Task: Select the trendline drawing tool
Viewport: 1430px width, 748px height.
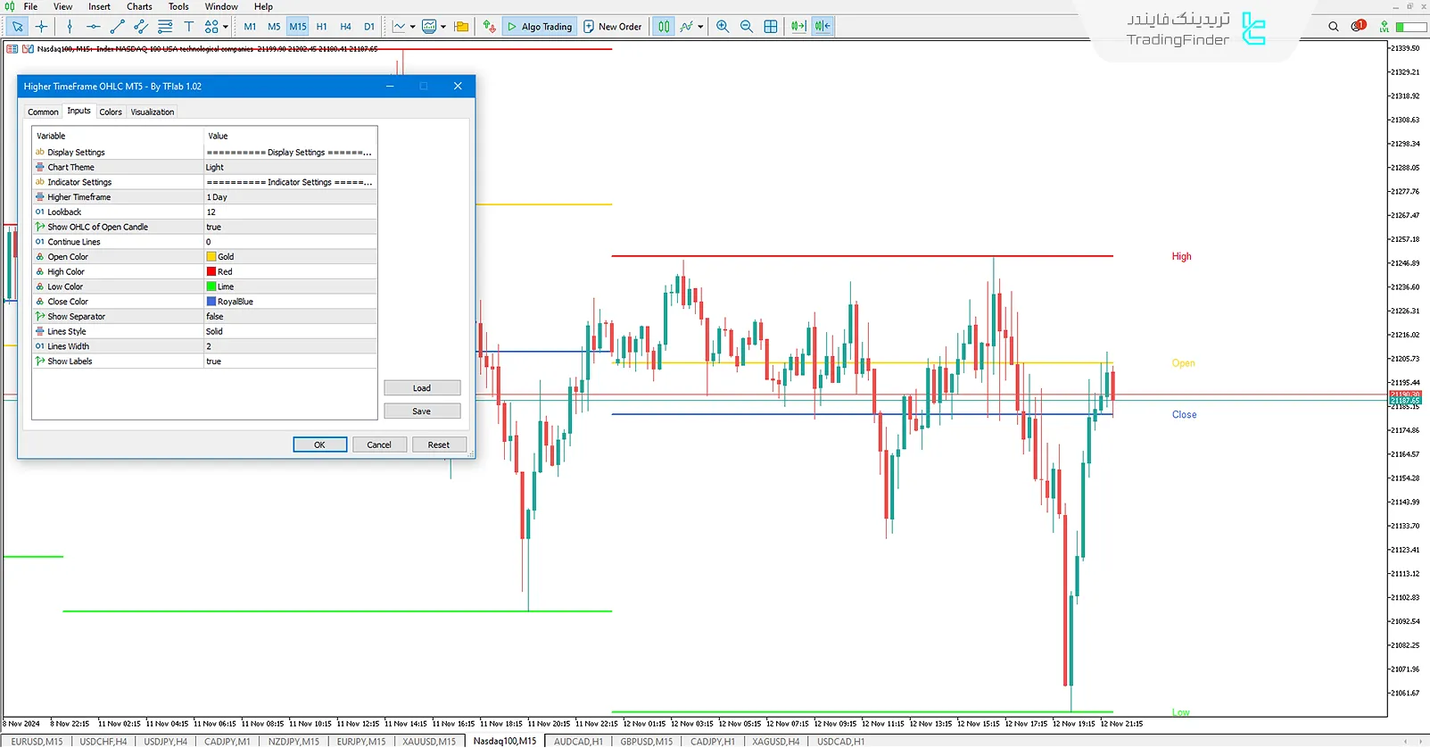Action: point(117,27)
